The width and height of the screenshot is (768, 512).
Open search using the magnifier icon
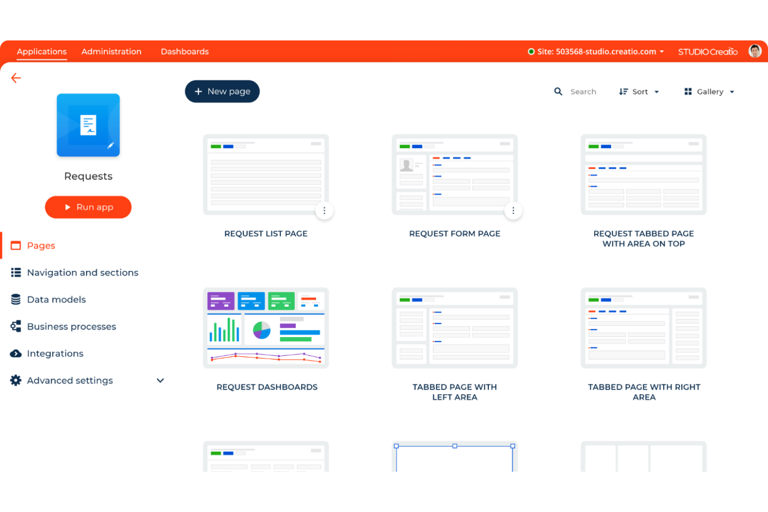pos(558,91)
